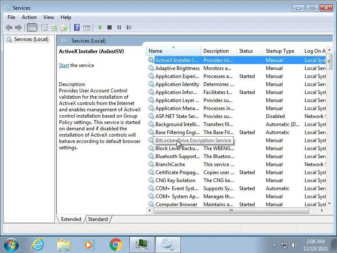Open the View menu
The height and width of the screenshot is (253, 337).
tap(48, 17)
